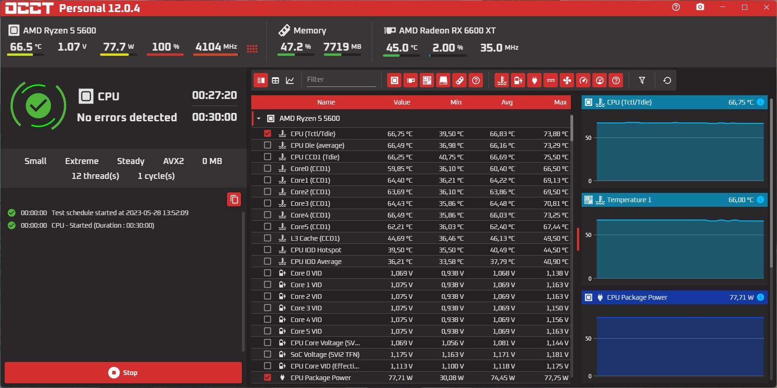Toggle CPU sensors filter icon
This screenshot has width=777, height=388.
tap(395, 80)
